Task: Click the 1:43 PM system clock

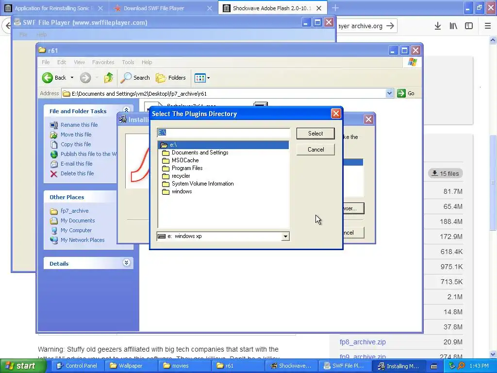Action: (x=479, y=366)
